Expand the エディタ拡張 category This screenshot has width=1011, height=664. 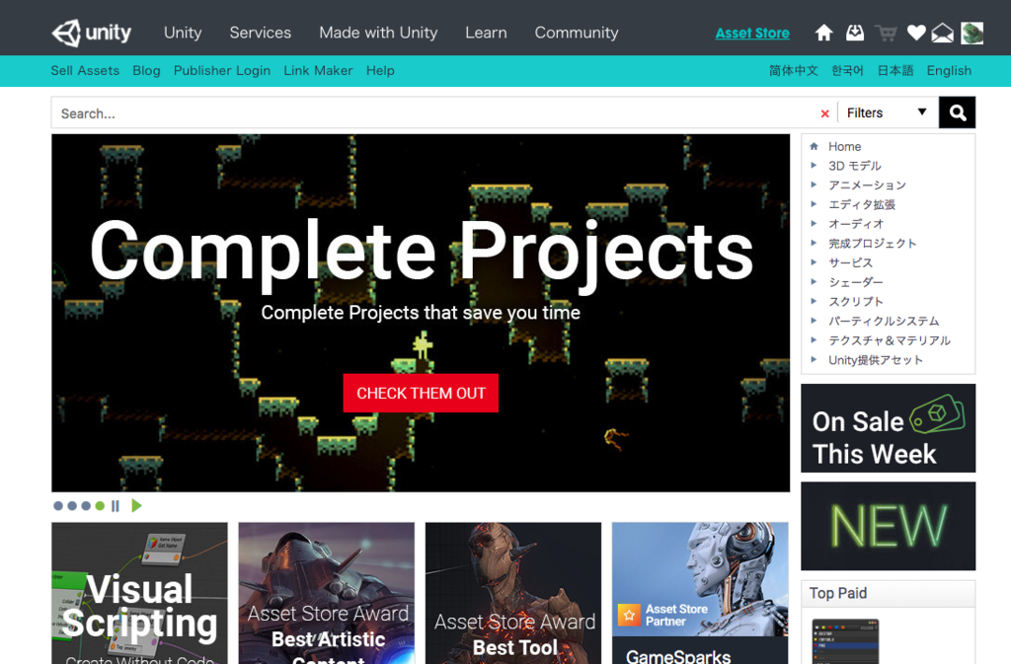coord(814,204)
